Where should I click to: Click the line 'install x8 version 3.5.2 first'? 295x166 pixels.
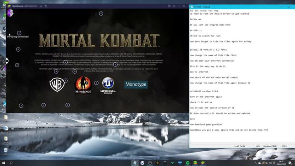(x=208, y=50)
